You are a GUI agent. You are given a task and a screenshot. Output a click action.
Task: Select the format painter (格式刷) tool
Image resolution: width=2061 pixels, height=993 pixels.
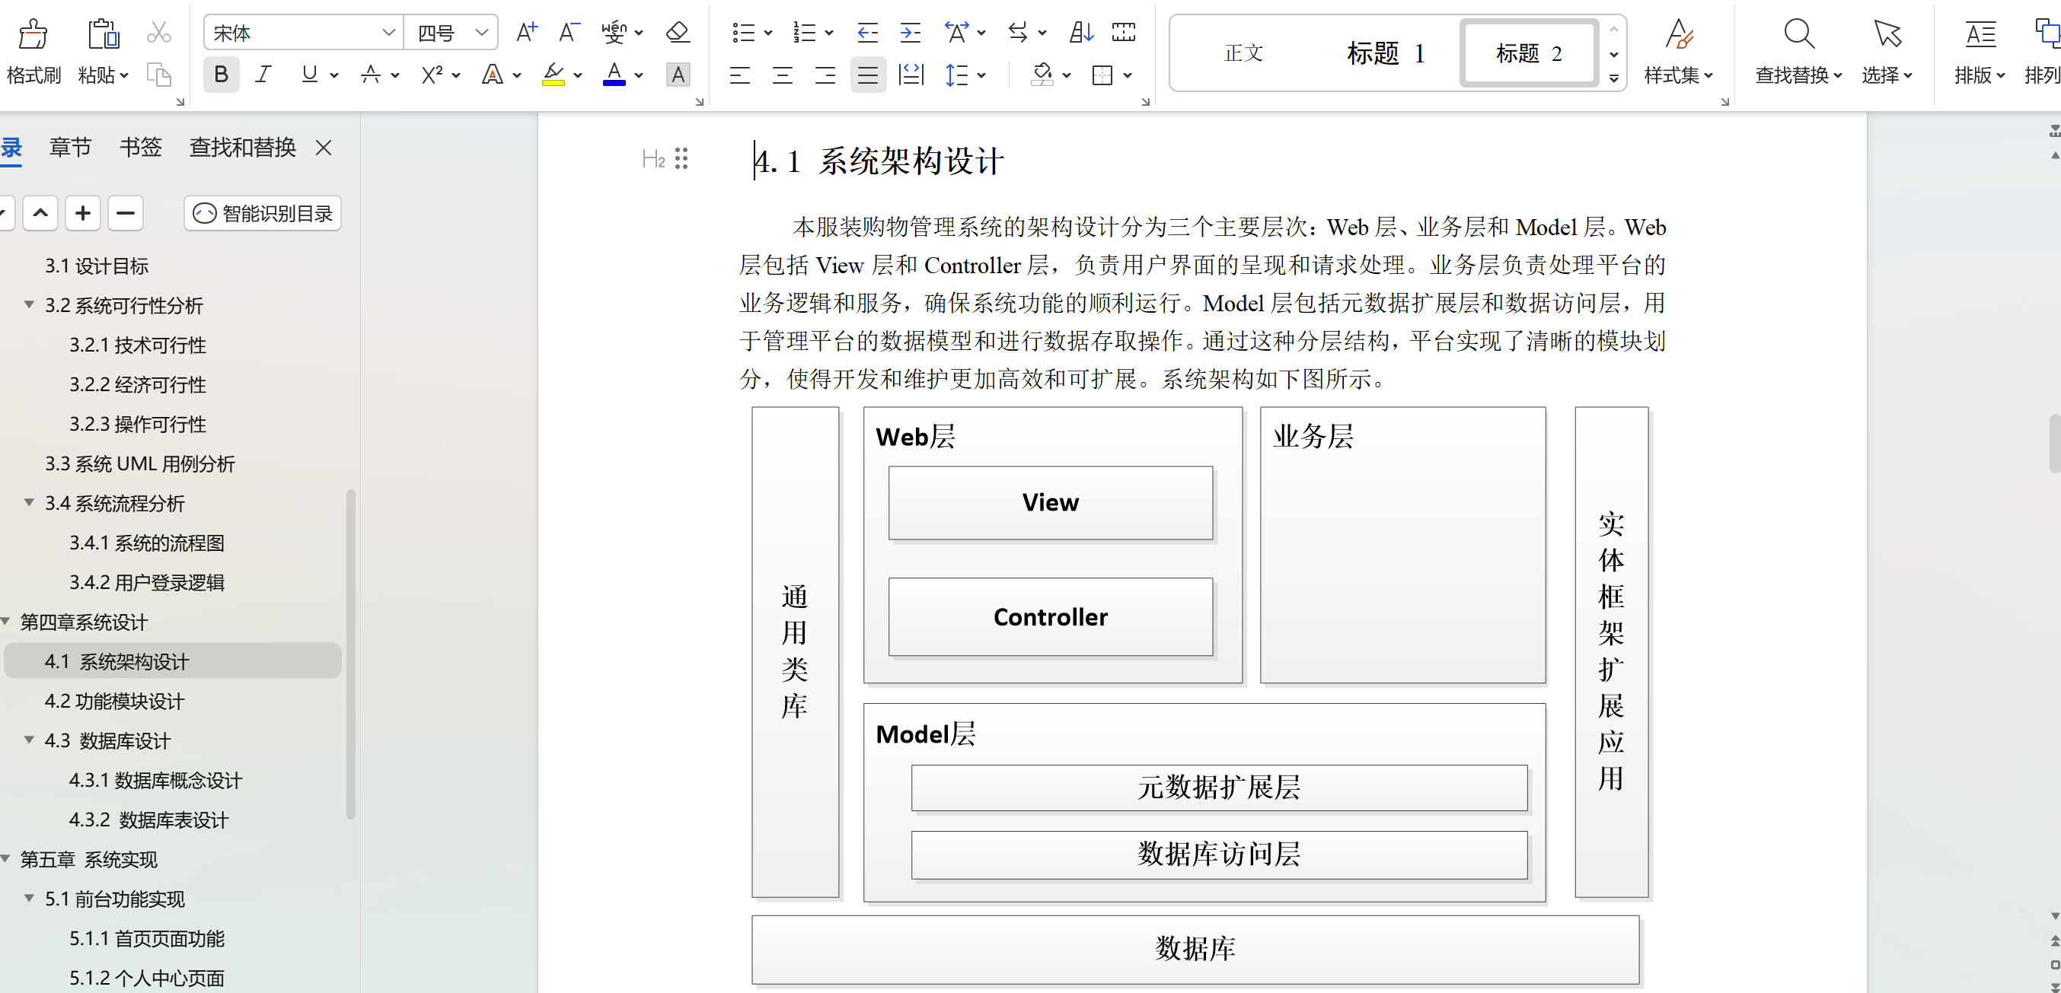point(33,52)
